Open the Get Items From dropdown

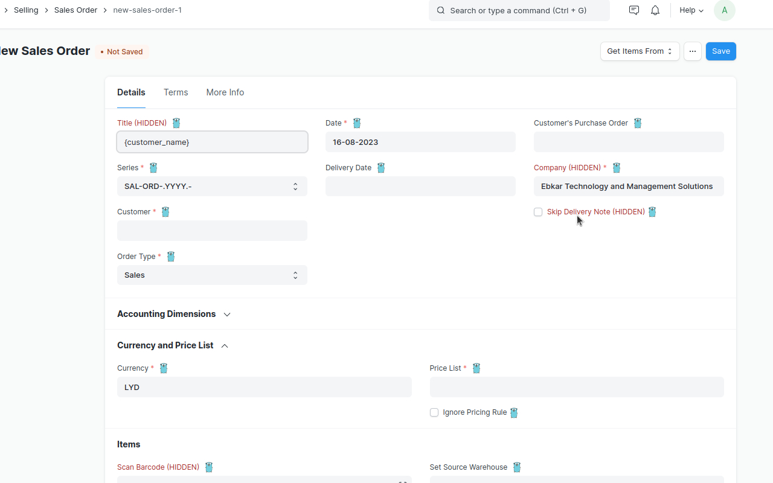[640, 51]
